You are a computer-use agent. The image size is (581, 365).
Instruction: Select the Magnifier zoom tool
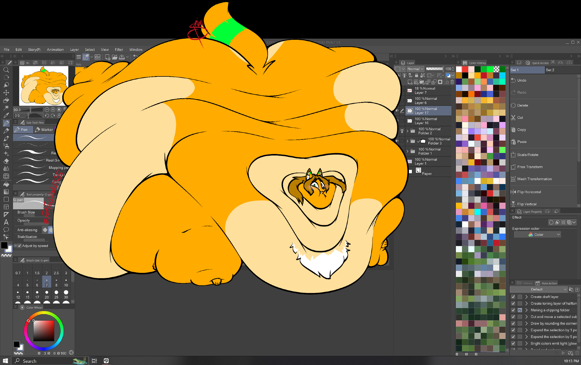pyautogui.click(x=6, y=70)
